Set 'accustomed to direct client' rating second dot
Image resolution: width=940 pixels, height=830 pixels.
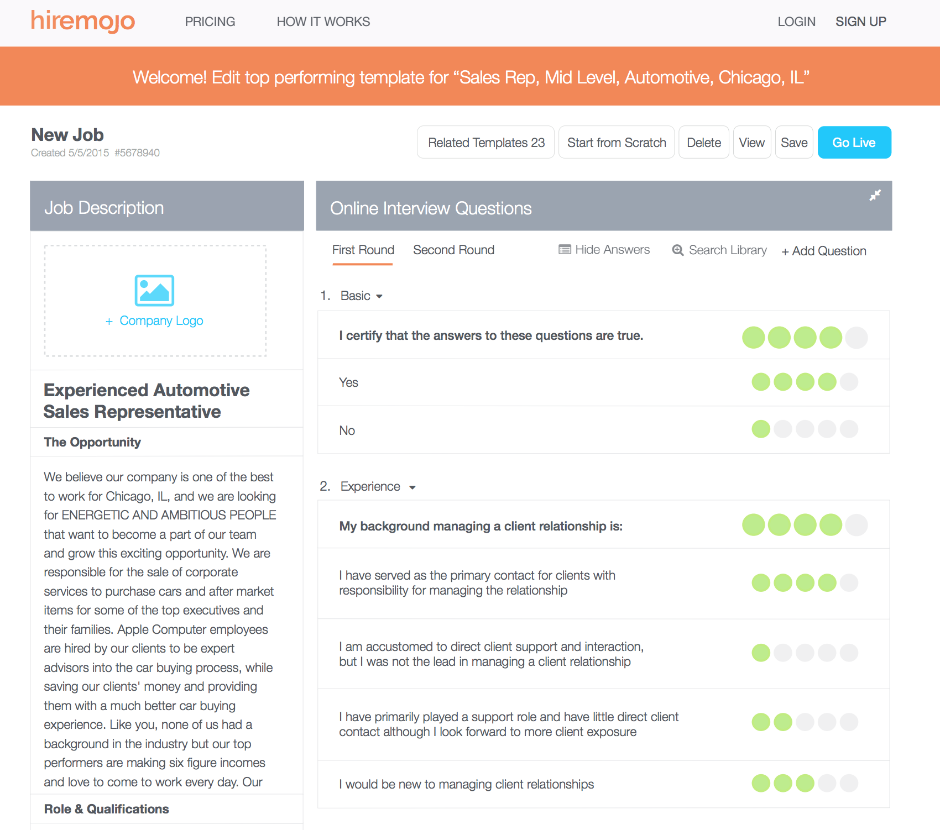(783, 653)
